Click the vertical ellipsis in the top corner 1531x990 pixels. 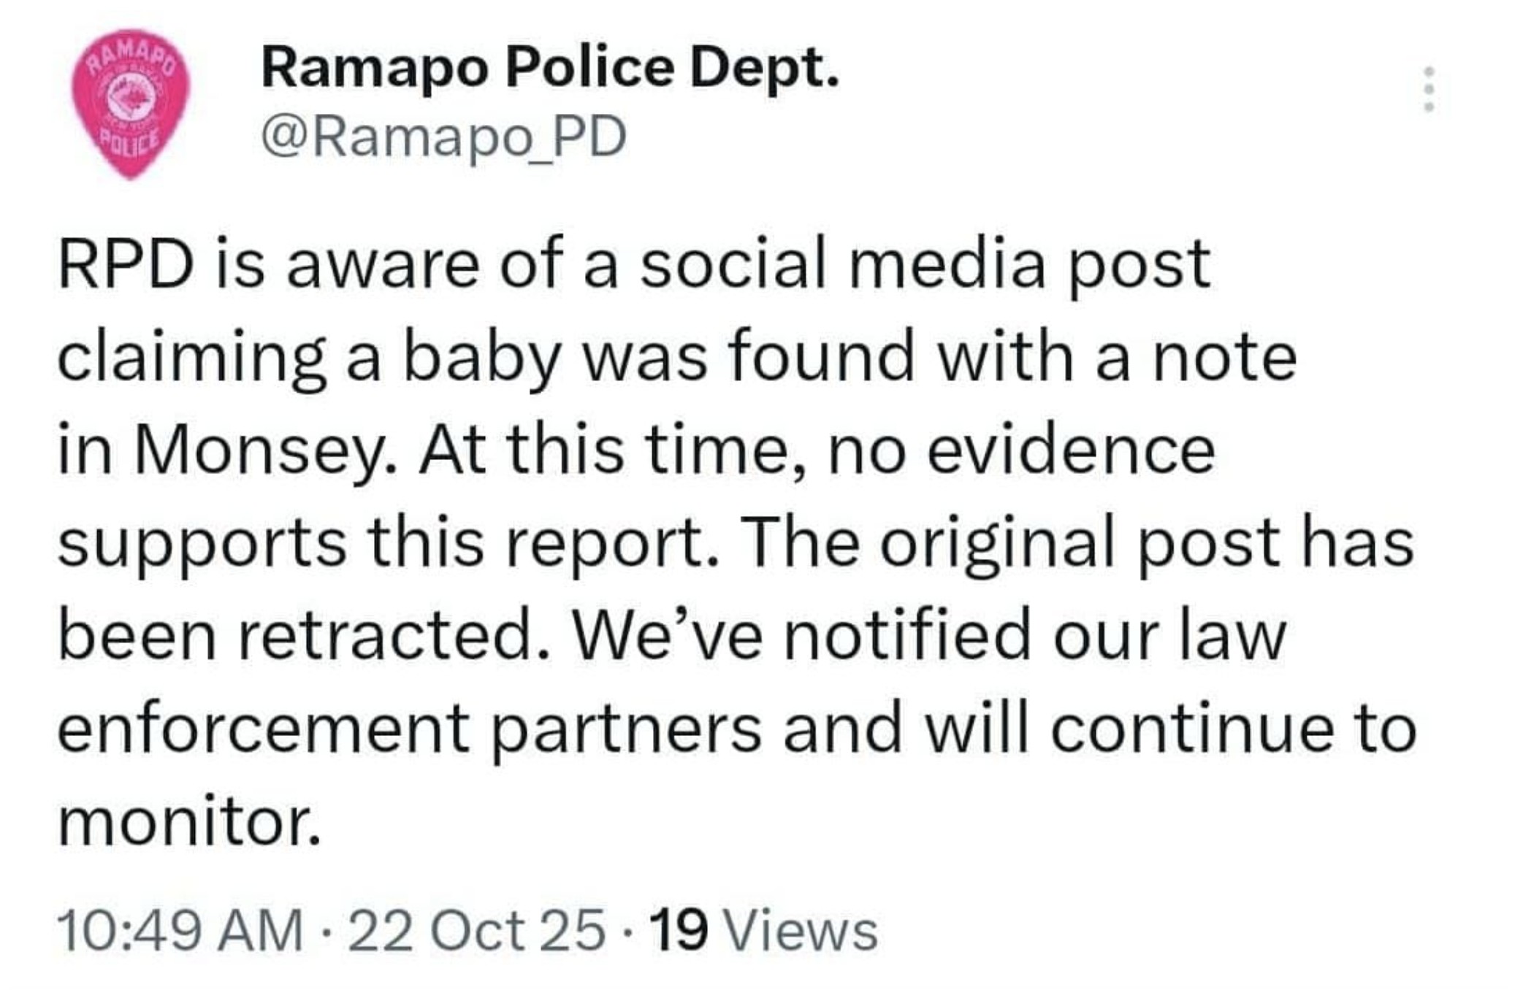pos(1430,88)
